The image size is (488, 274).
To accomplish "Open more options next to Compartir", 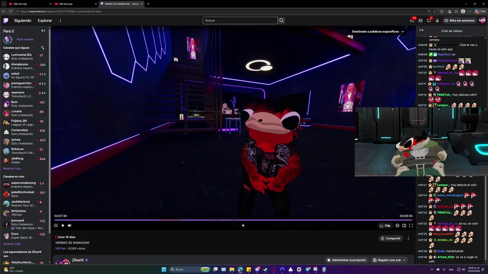I will (408, 239).
